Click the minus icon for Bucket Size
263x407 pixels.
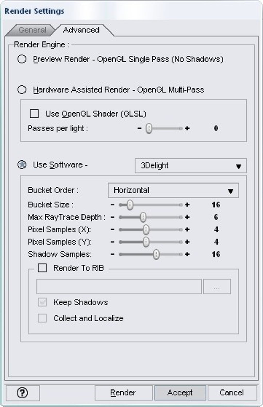[x=112, y=205]
